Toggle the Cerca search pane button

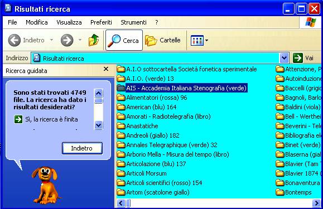point(124,40)
